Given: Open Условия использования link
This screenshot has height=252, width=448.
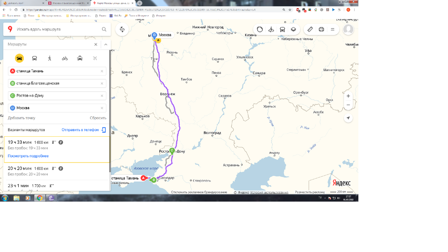Looking at the screenshot, I should 269,192.
